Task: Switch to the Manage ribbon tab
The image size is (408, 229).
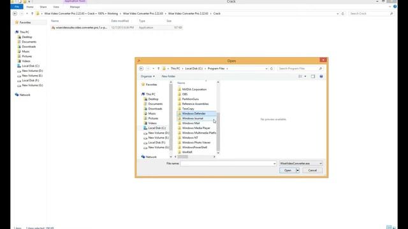Action: [x=75, y=7]
